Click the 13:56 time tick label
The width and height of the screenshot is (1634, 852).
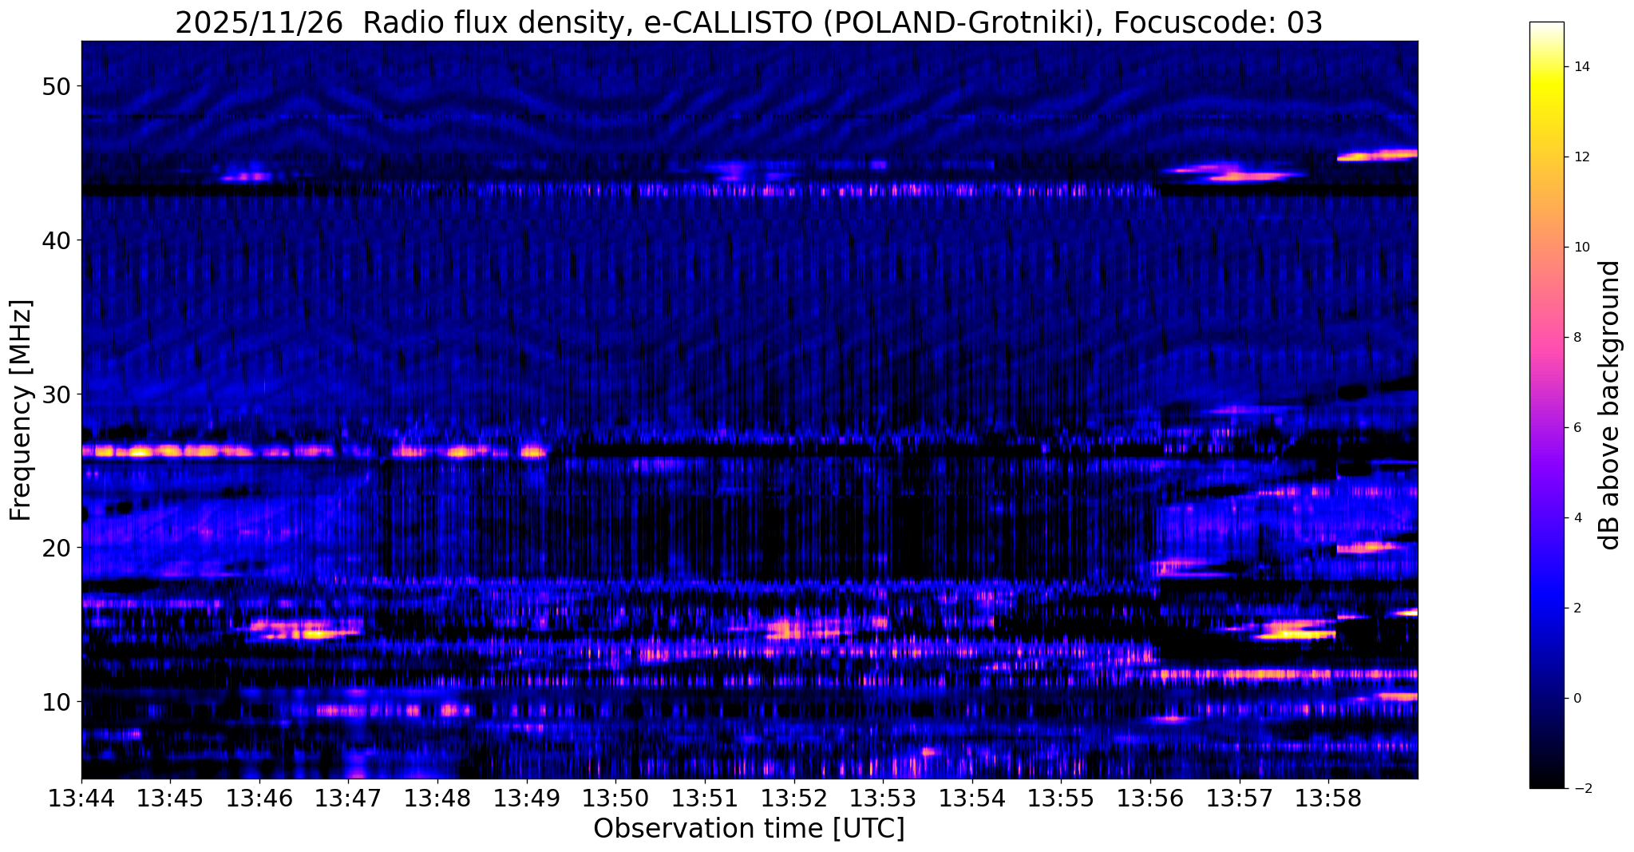coord(1150,798)
